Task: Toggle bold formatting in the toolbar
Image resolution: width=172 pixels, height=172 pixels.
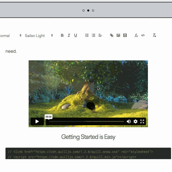Action: (62, 36)
